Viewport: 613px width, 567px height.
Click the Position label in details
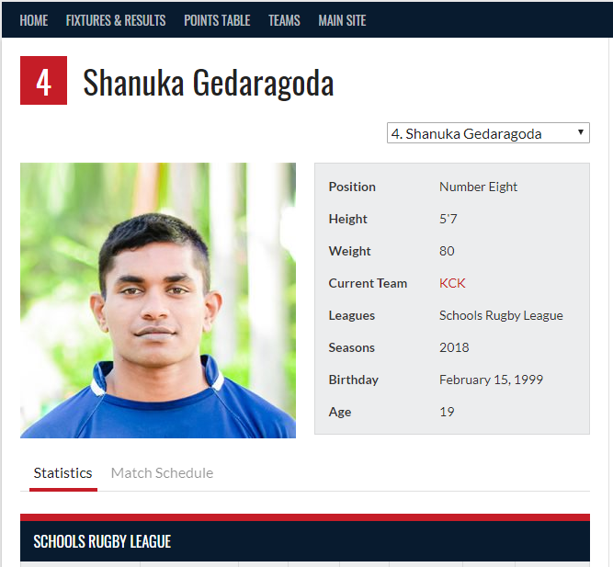[x=352, y=187]
